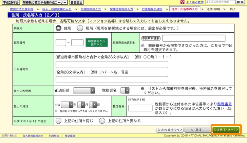The image size is (247, 143).
Task: Click the 書面提出 header label
Action: [76, 2]
